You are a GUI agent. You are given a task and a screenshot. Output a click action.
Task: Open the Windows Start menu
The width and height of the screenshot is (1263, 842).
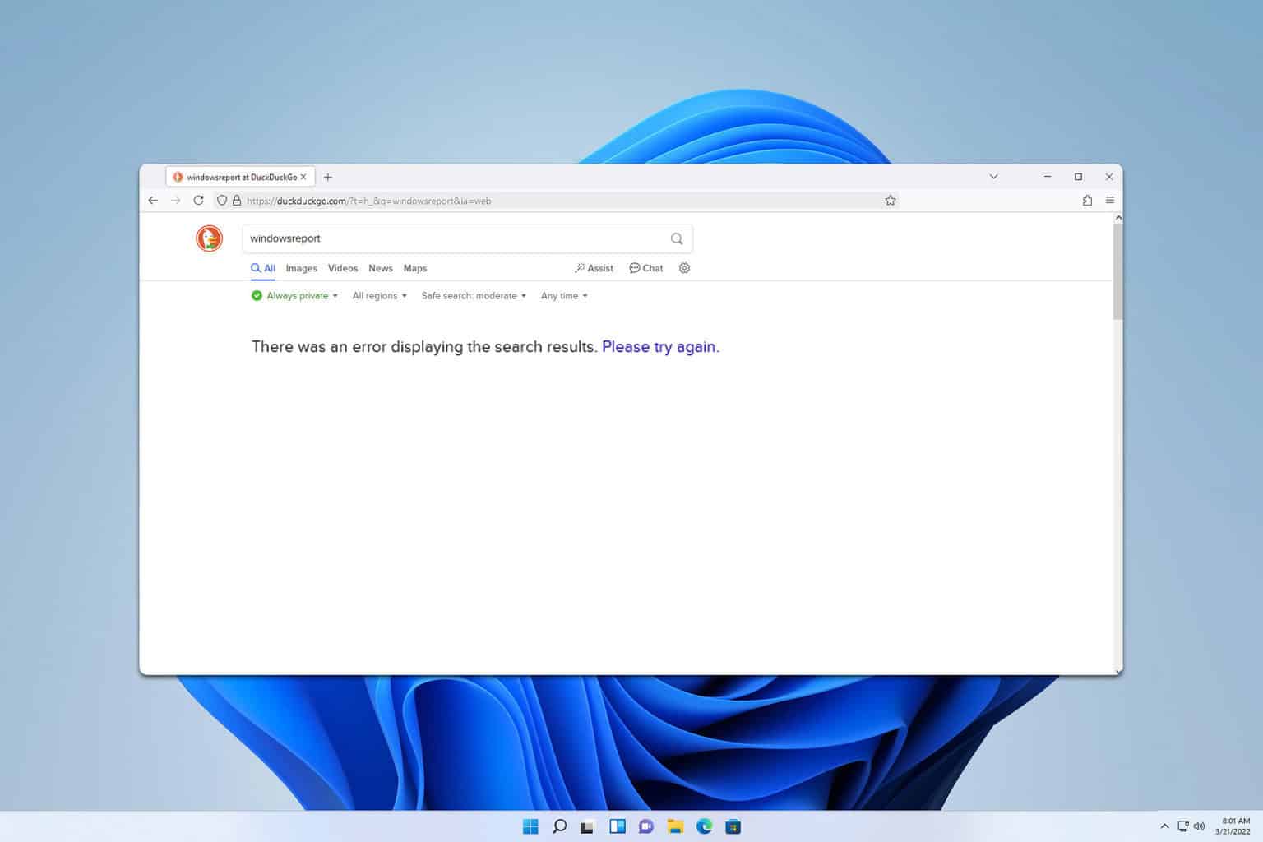point(530,826)
